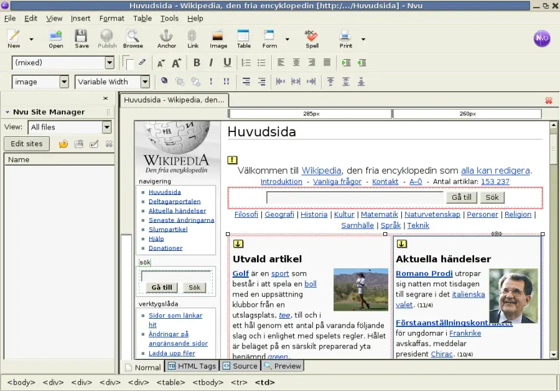Viewport: 560px width, 391px height.
Task: Toggle Italic formatting
Action: tap(212, 63)
